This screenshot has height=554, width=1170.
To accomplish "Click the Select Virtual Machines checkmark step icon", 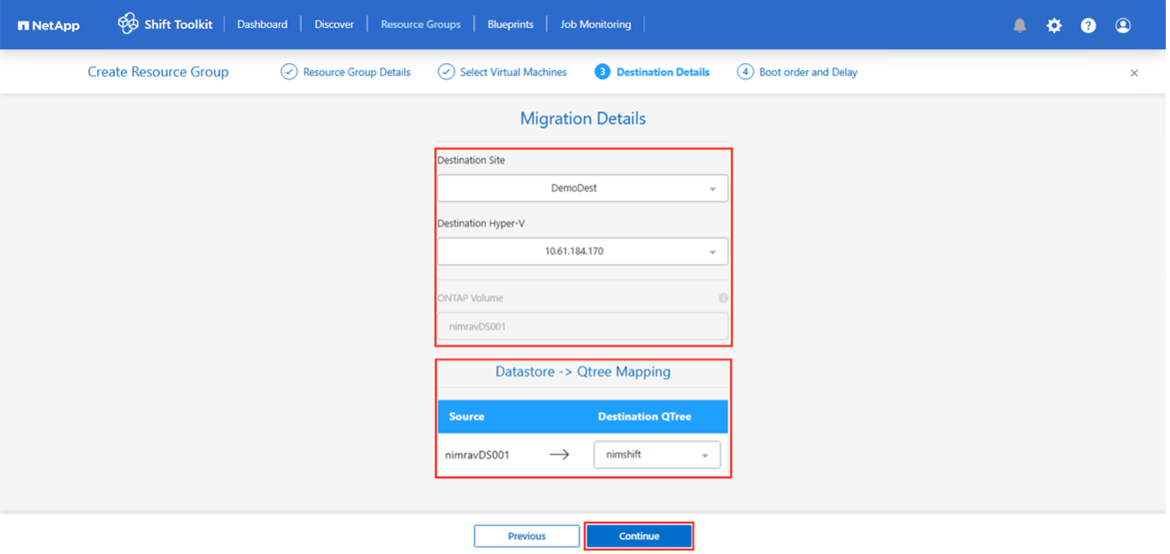I will pos(446,72).
